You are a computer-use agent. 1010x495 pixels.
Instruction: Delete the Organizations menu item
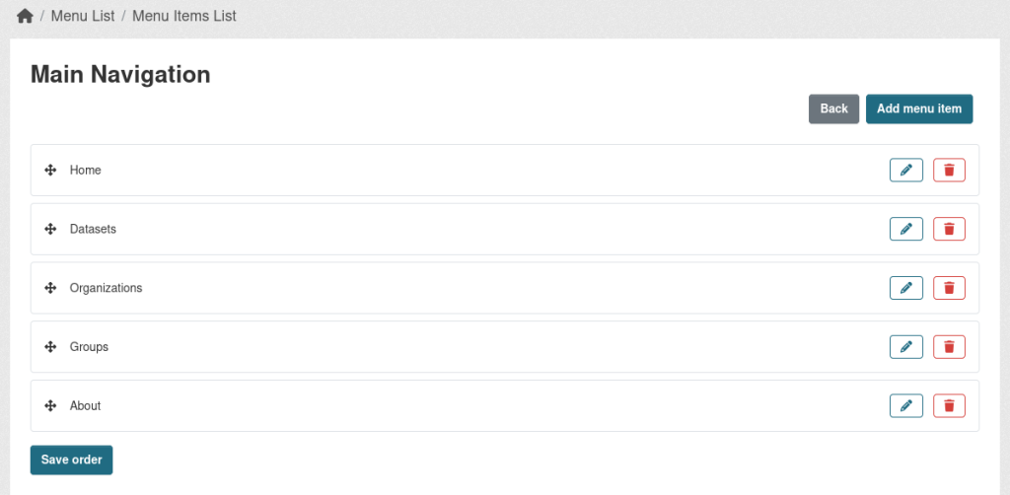click(x=949, y=288)
